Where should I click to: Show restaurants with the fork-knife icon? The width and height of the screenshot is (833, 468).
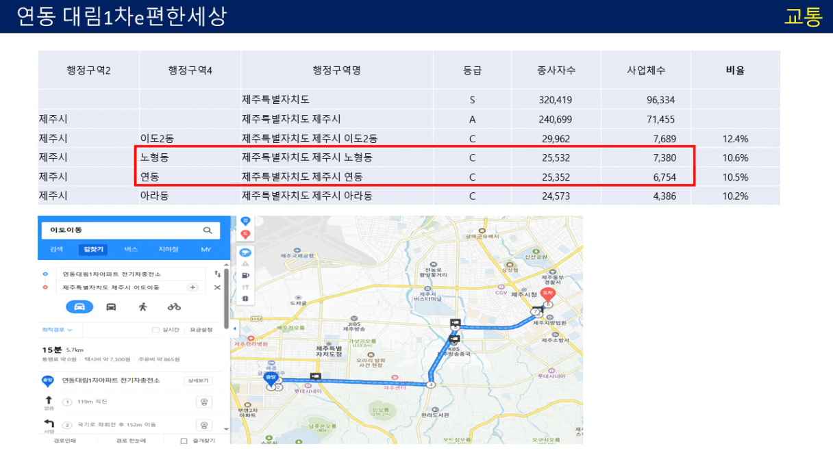click(x=245, y=287)
